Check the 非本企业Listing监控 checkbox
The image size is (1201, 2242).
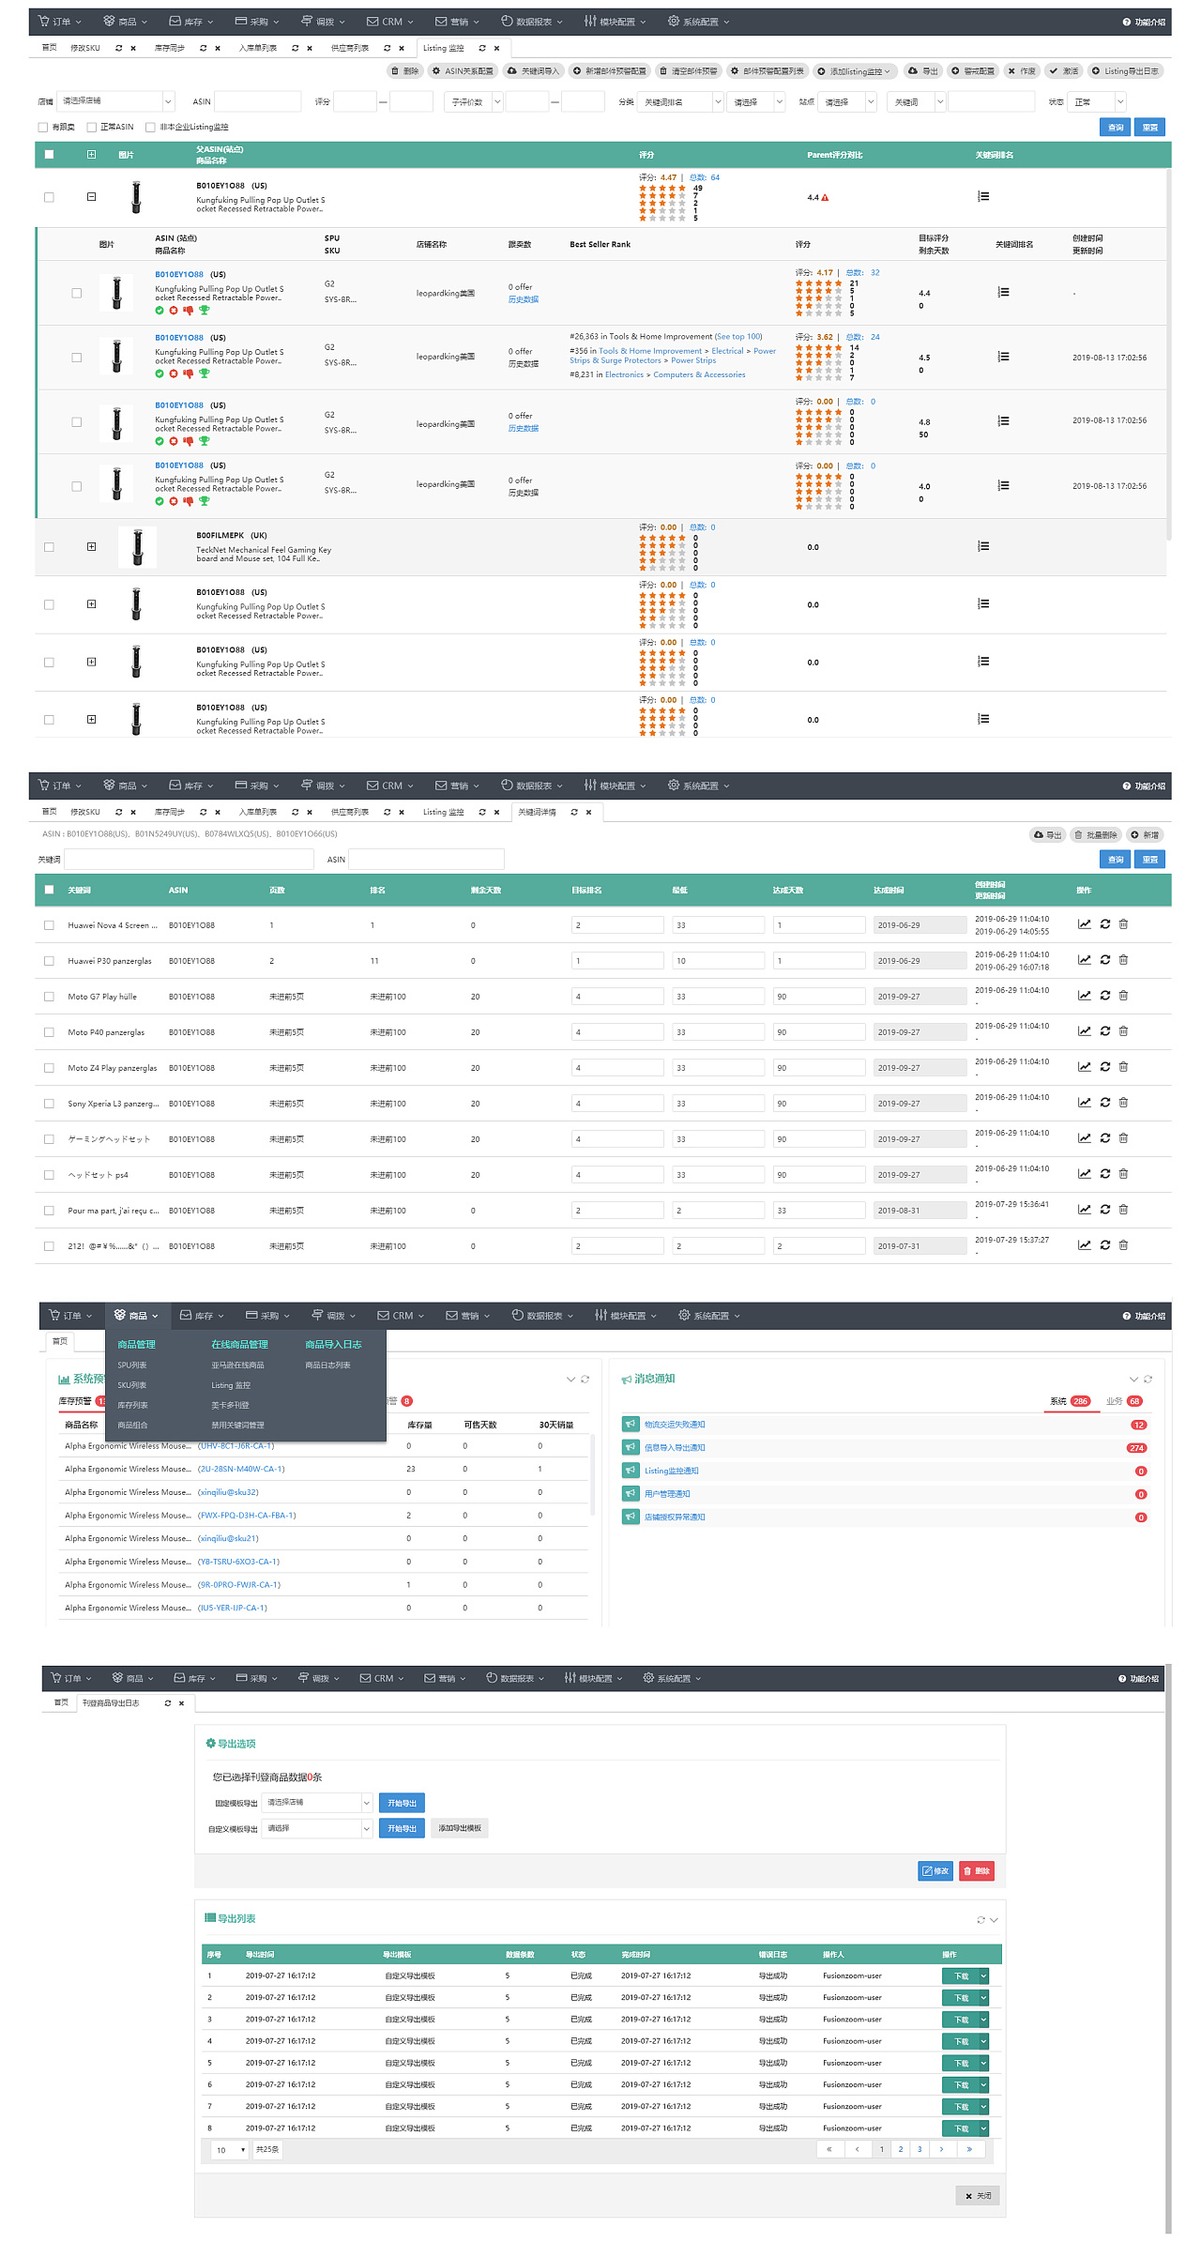click(x=150, y=128)
